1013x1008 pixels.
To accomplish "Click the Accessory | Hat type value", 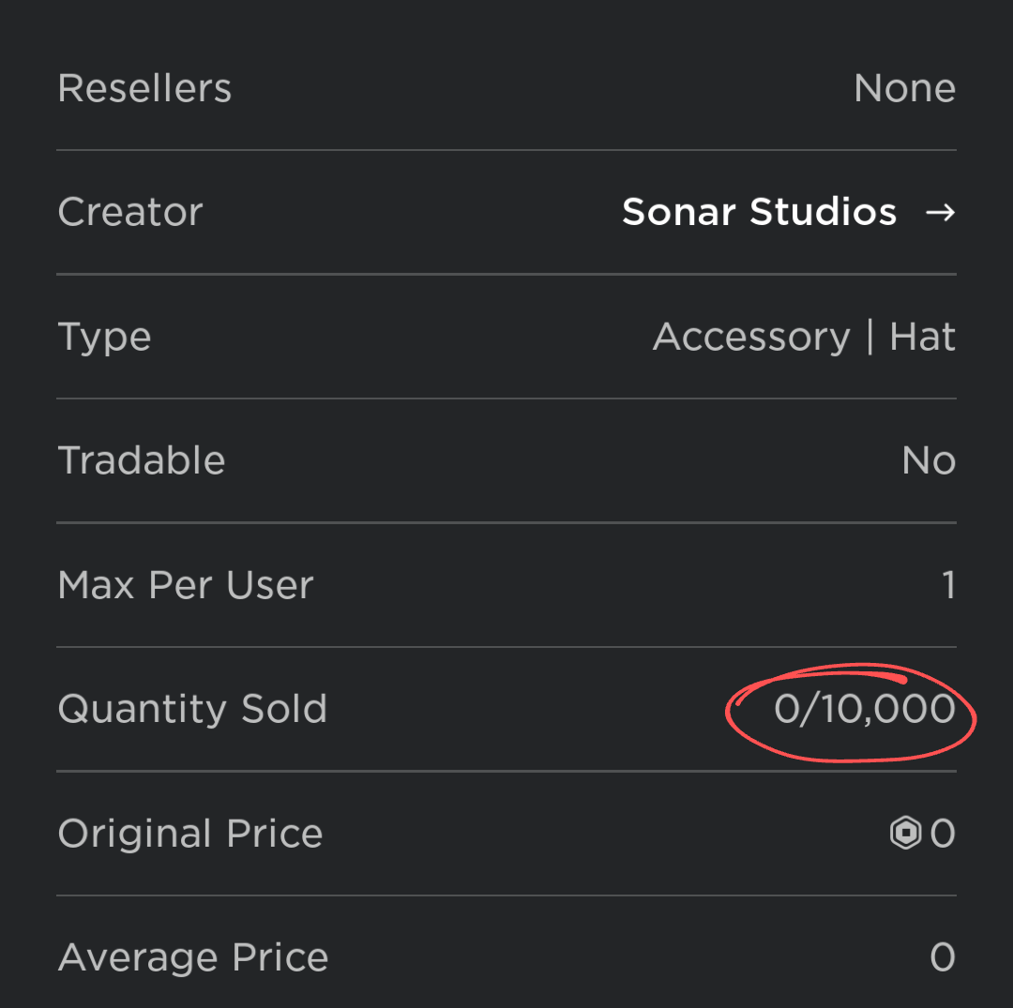I will [804, 338].
